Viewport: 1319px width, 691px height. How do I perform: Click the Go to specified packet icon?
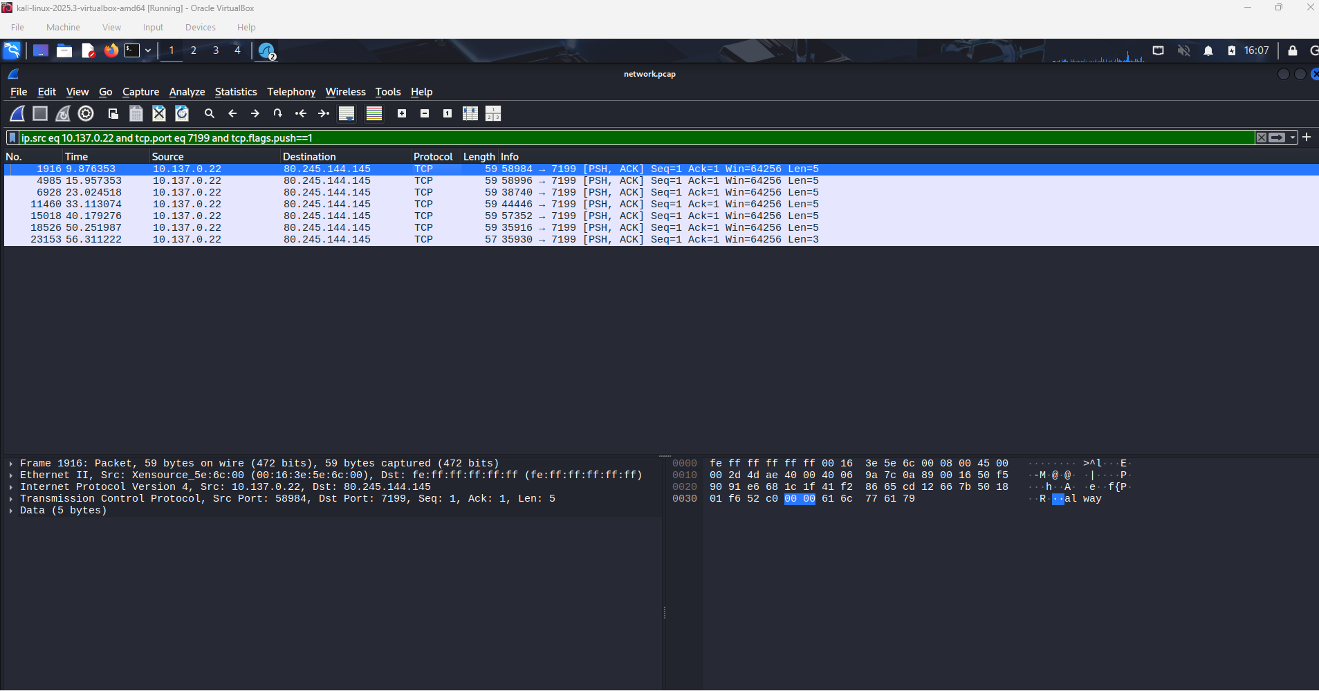277,113
